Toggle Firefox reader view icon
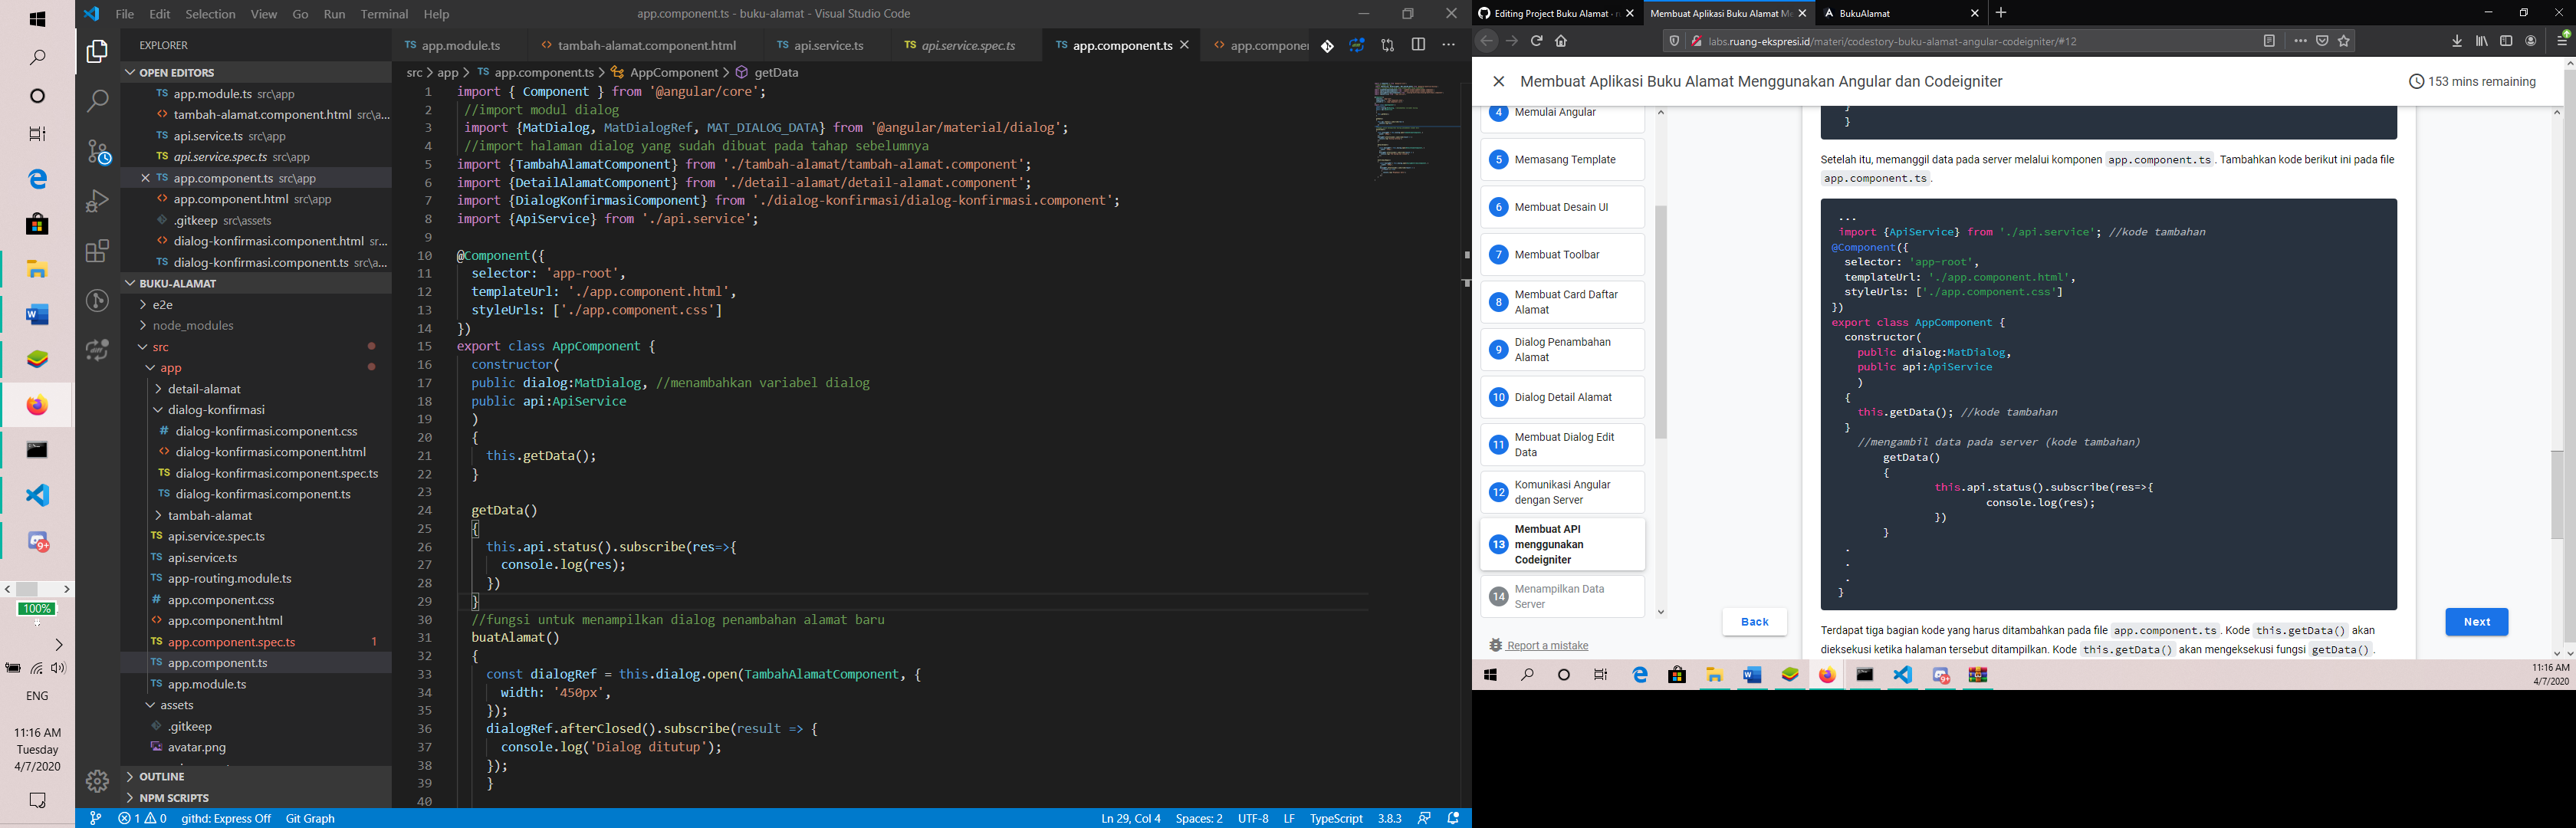The image size is (2576, 828). [x=2269, y=41]
